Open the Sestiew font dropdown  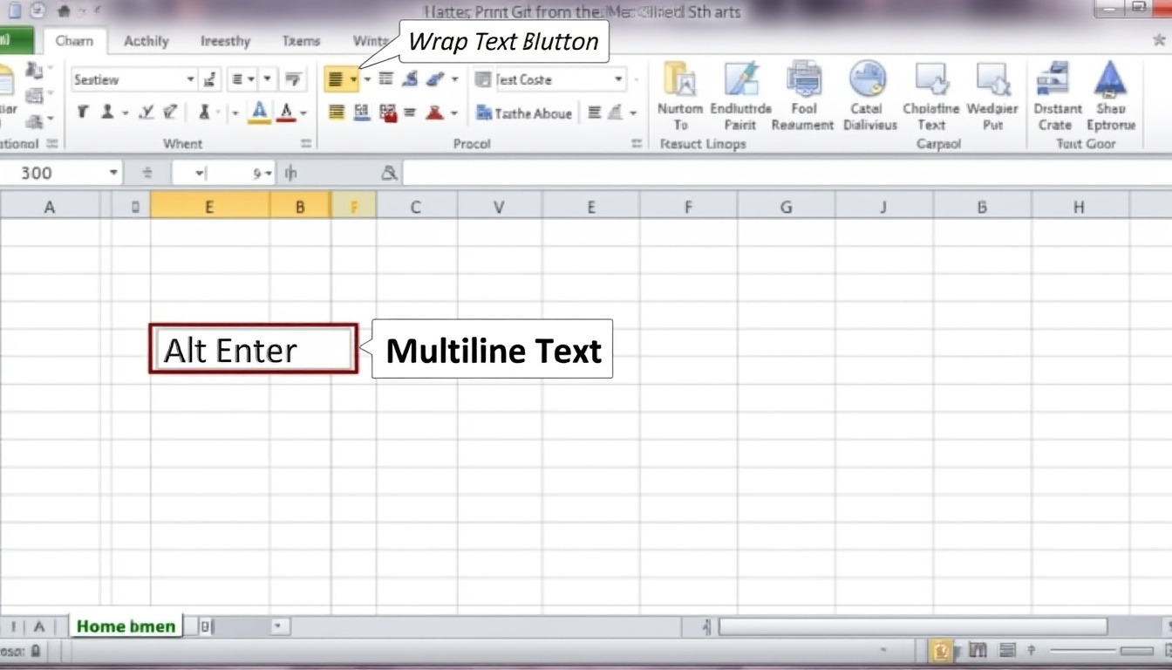click(190, 79)
